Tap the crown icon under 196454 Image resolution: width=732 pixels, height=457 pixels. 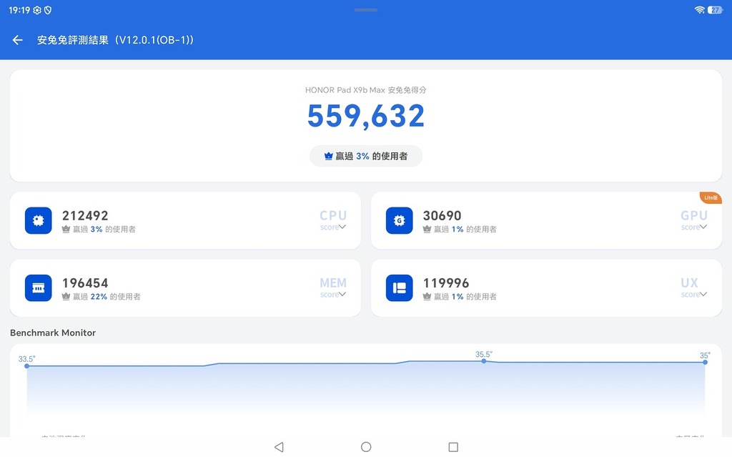(66, 296)
